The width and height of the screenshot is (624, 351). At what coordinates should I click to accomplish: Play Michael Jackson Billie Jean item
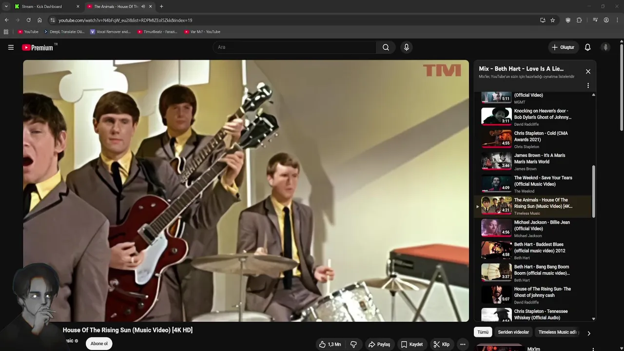(x=533, y=229)
